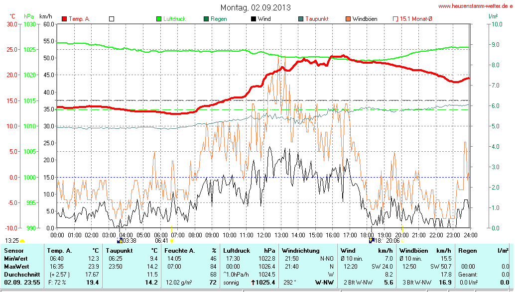Click the chart title Montag, 02.09.2013

point(256,7)
